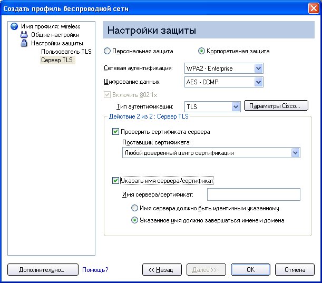Click the Настройки защиты heading

152,30
